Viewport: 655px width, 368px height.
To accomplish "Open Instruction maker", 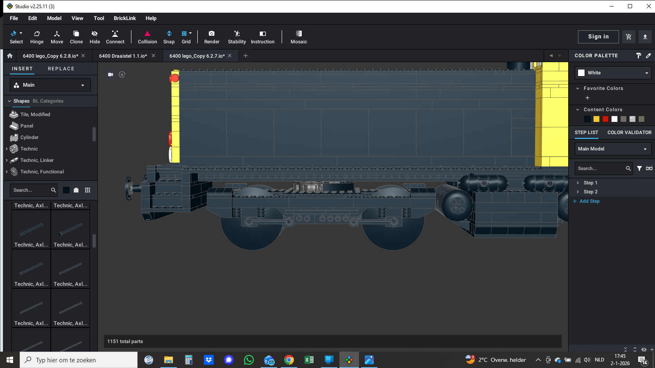I will pos(262,37).
